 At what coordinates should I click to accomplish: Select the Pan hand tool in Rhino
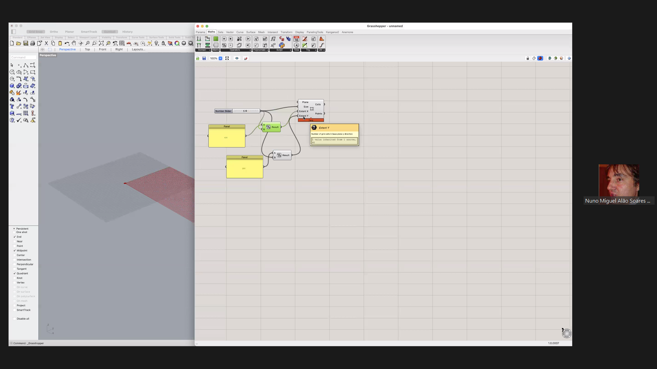(74, 43)
